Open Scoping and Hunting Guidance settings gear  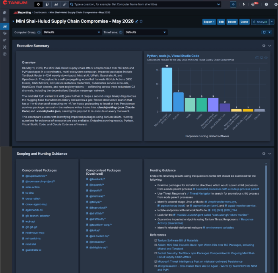pyautogui.click(x=264, y=154)
